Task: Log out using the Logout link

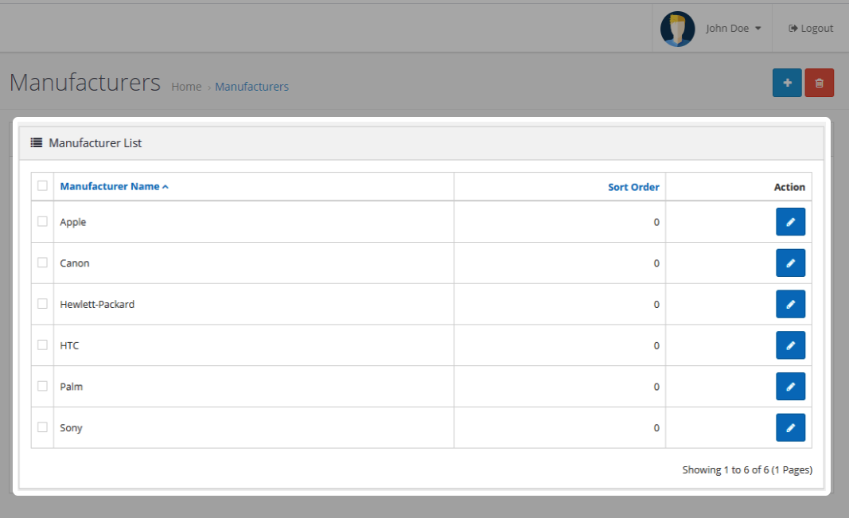Action: (811, 29)
